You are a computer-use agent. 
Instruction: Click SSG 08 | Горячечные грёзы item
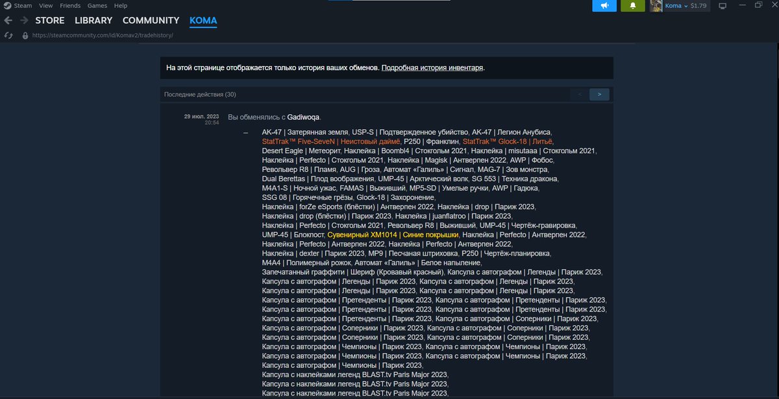[x=307, y=197]
